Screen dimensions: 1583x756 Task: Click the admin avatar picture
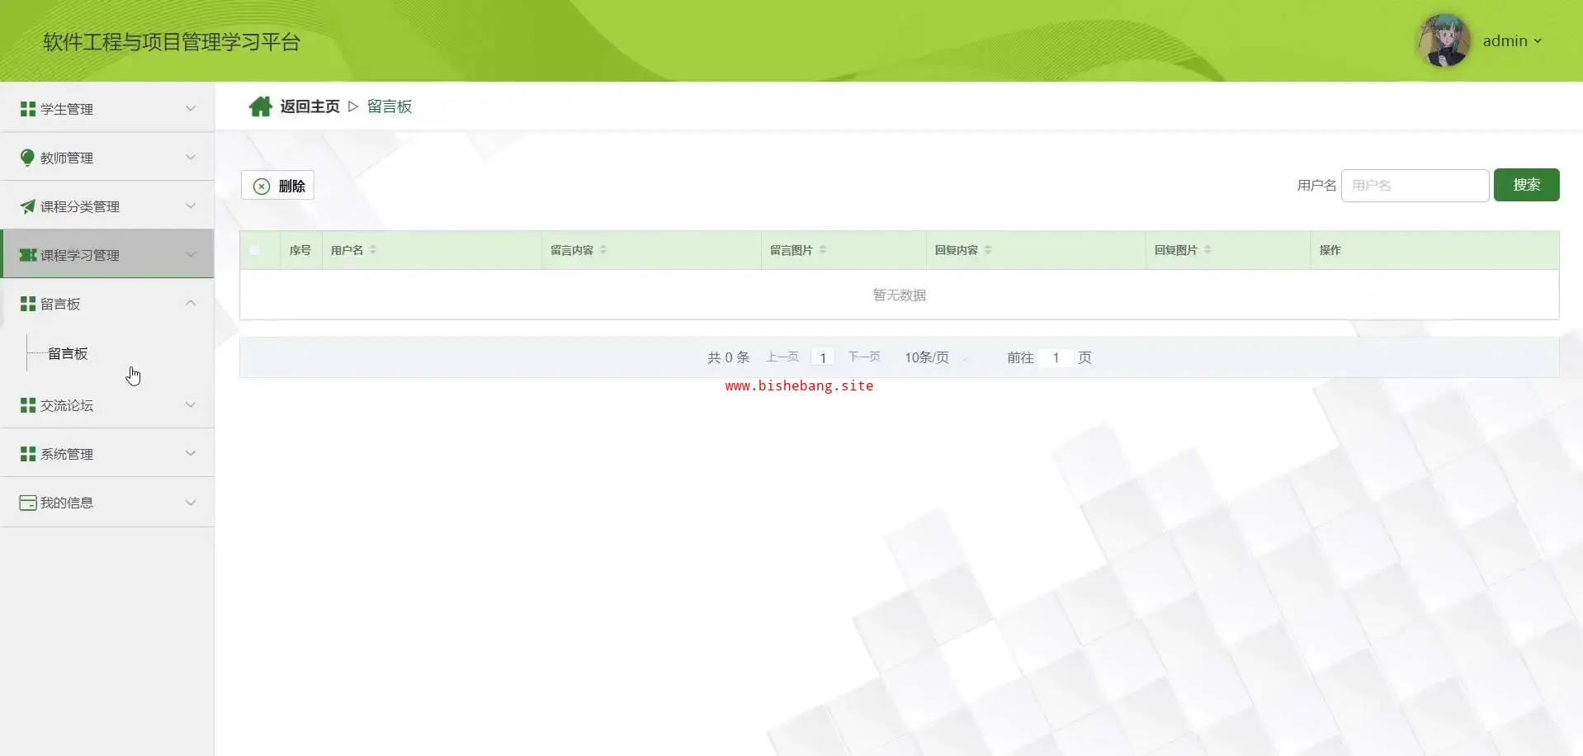point(1444,40)
